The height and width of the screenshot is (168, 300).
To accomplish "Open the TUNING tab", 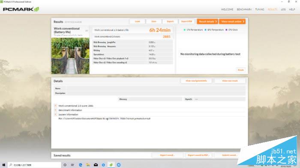I will (x=260, y=9).
